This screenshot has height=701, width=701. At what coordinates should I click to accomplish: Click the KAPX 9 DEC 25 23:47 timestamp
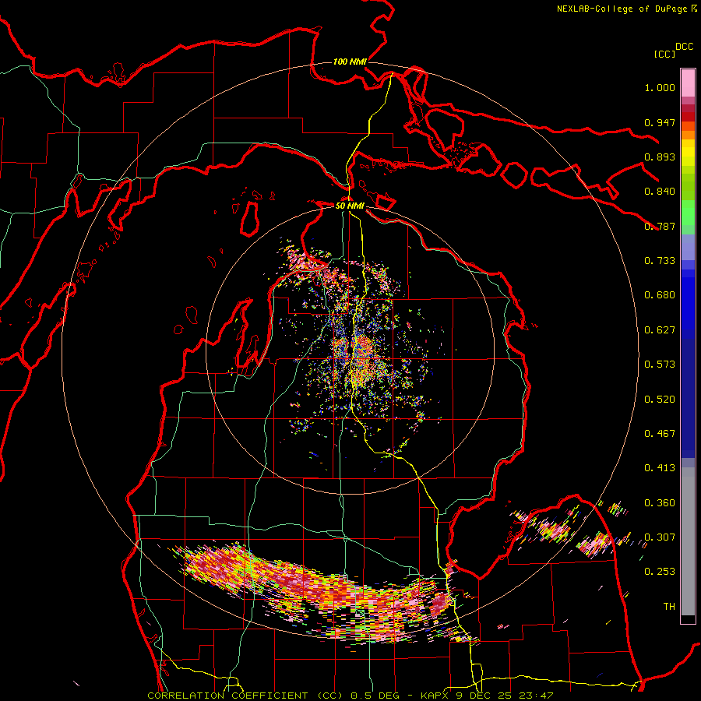tap(487, 696)
